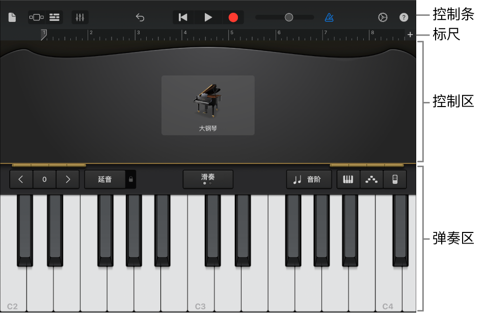Open arpeggiator settings icon

pyautogui.click(x=371, y=179)
